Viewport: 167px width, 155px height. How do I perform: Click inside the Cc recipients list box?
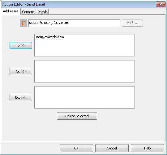click(x=84, y=71)
